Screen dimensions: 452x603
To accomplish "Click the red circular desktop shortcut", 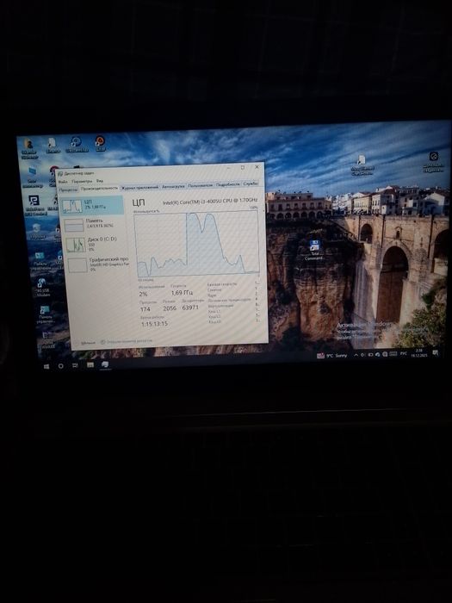I will coord(101,143).
